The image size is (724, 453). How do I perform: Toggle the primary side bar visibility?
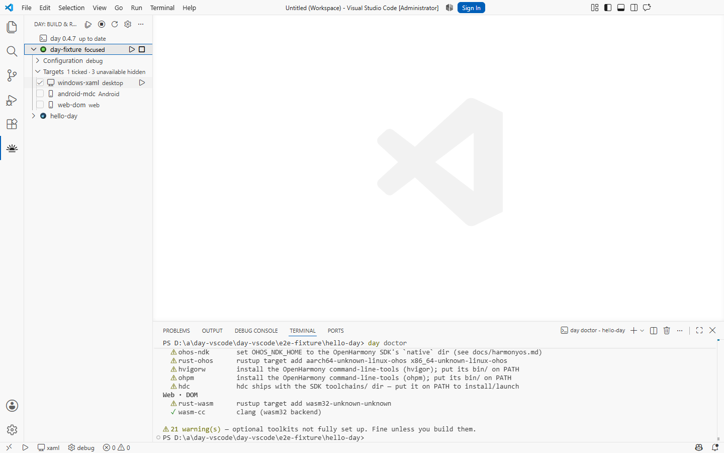[608, 8]
